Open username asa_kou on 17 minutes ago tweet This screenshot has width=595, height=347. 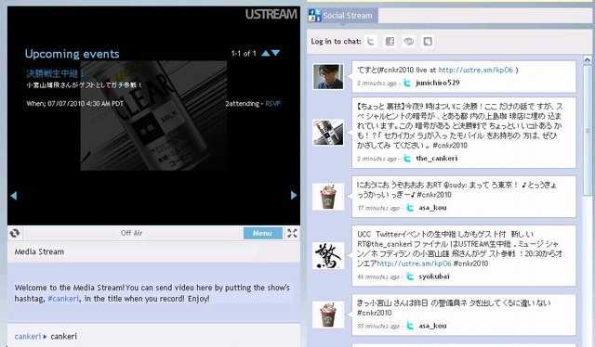(432, 207)
